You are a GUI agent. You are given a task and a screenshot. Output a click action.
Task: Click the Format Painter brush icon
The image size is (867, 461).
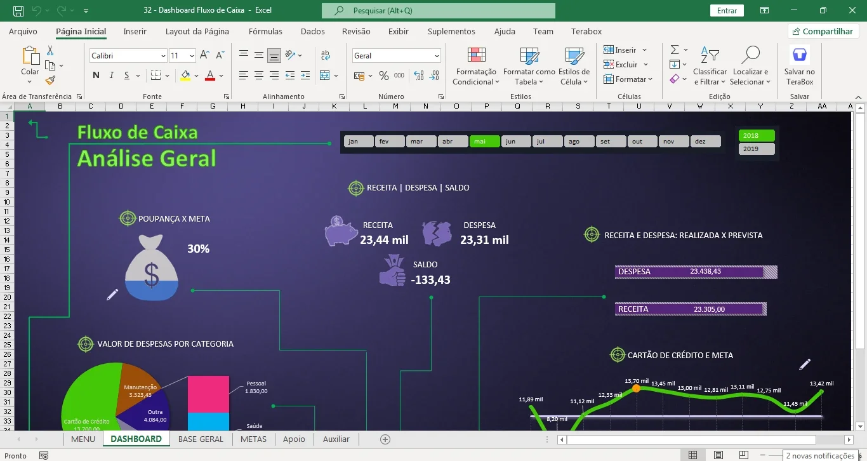[x=50, y=80]
